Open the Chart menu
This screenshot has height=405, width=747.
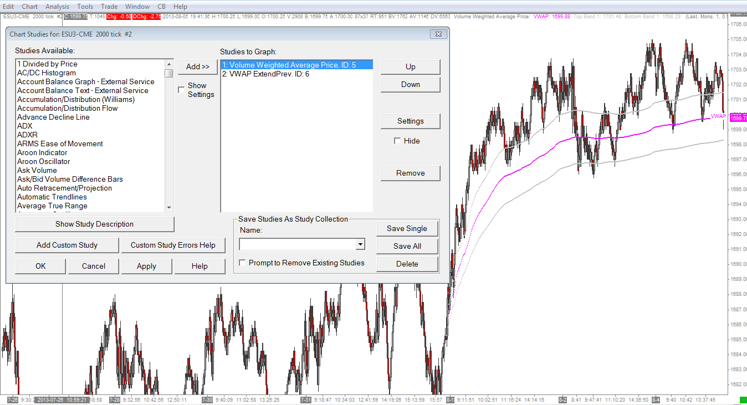tap(29, 7)
